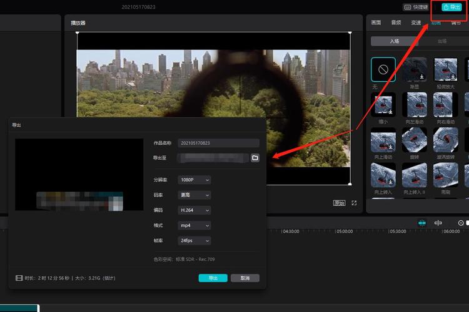This screenshot has width=469, height=312.
Task: Click the timeline zoom-out minus icon
Action: [461, 223]
